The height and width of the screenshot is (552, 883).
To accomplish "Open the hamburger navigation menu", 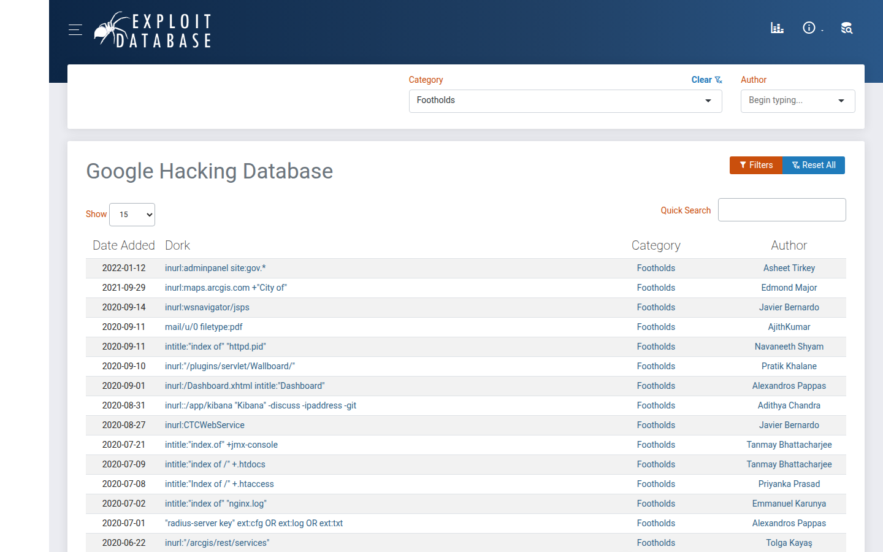I will (75, 29).
